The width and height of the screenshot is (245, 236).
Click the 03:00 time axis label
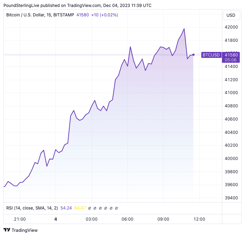(92, 219)
